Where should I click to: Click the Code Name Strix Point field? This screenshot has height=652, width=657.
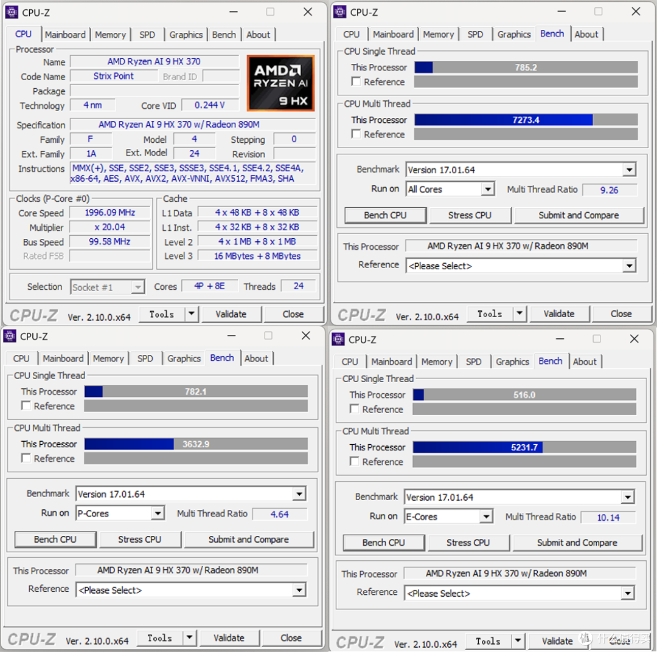pos(114,76)
